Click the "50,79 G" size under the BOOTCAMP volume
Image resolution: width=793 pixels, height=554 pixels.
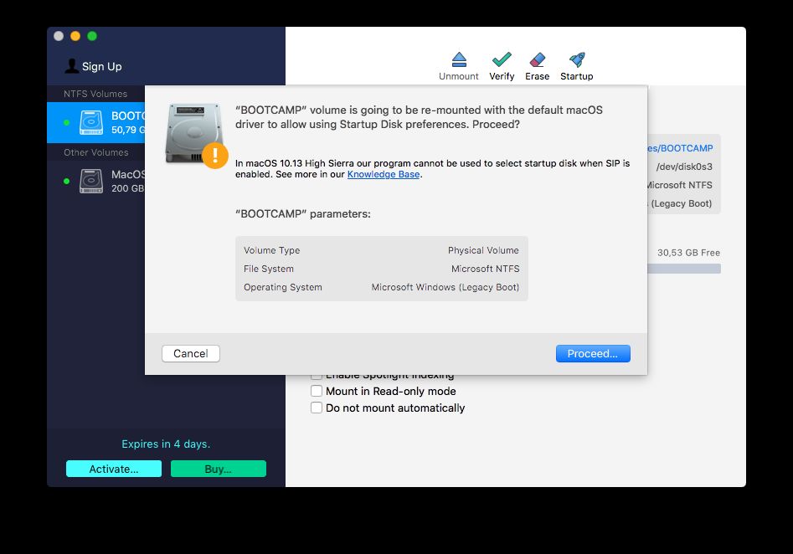[128, 130]
